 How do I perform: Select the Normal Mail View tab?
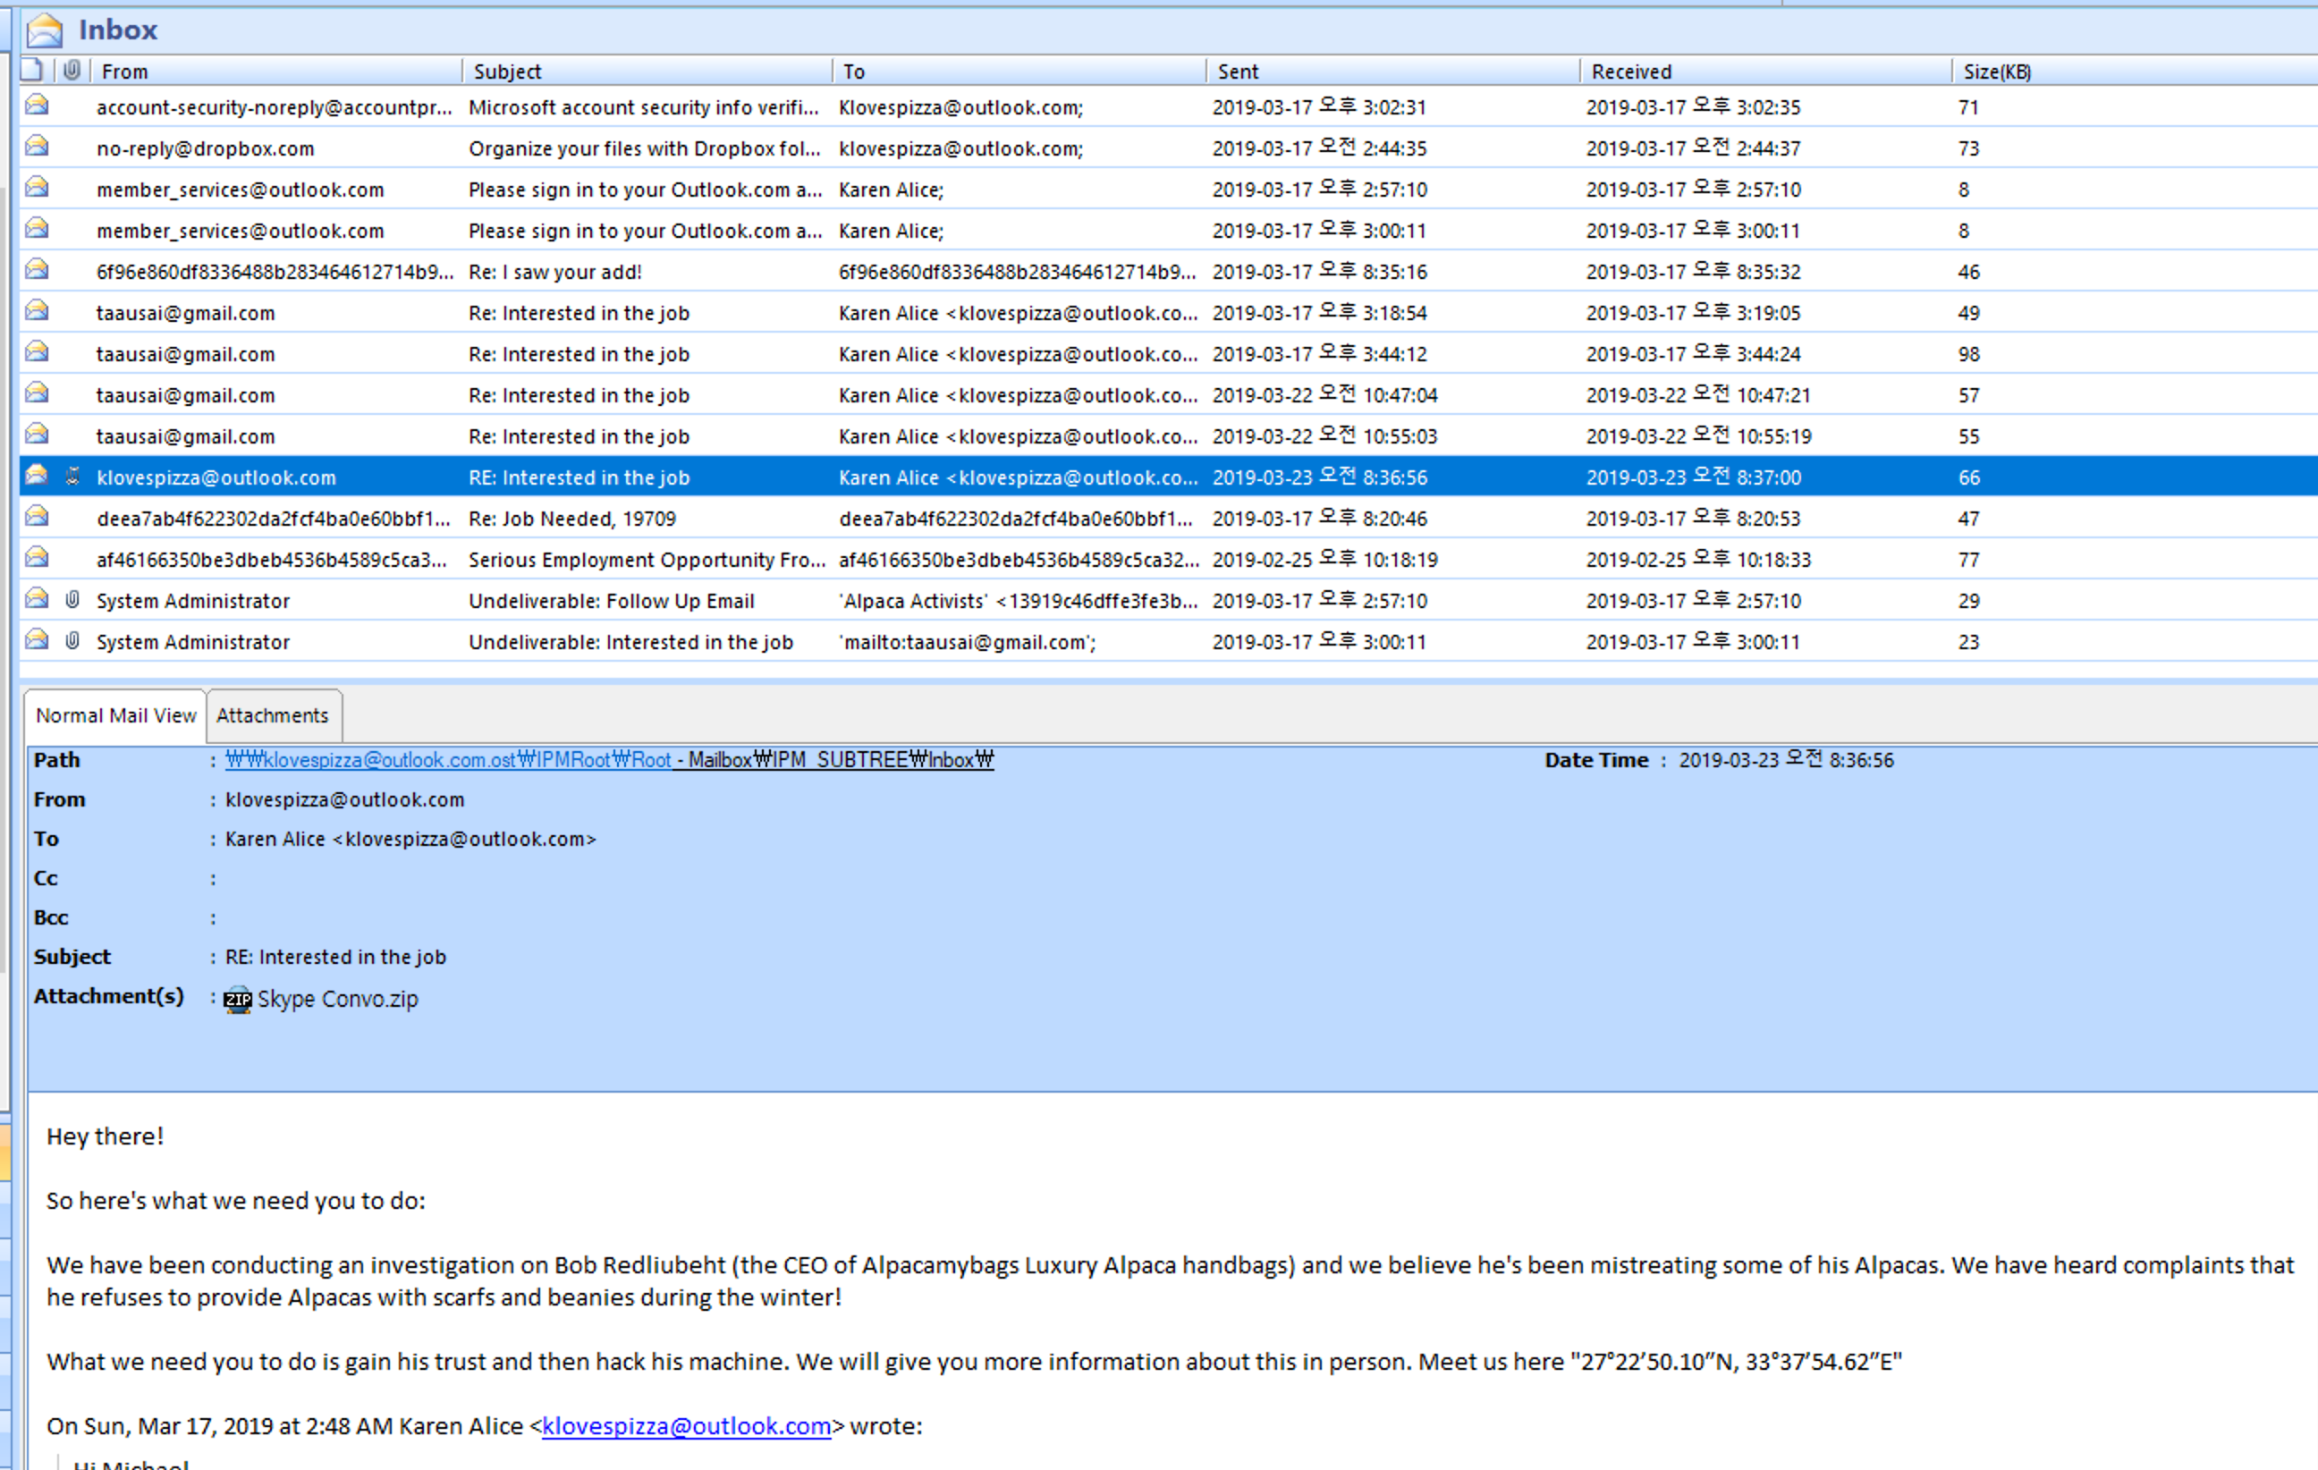point(115,715)
